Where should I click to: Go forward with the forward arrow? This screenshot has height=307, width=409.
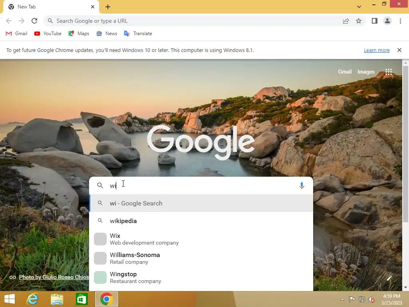22,21
